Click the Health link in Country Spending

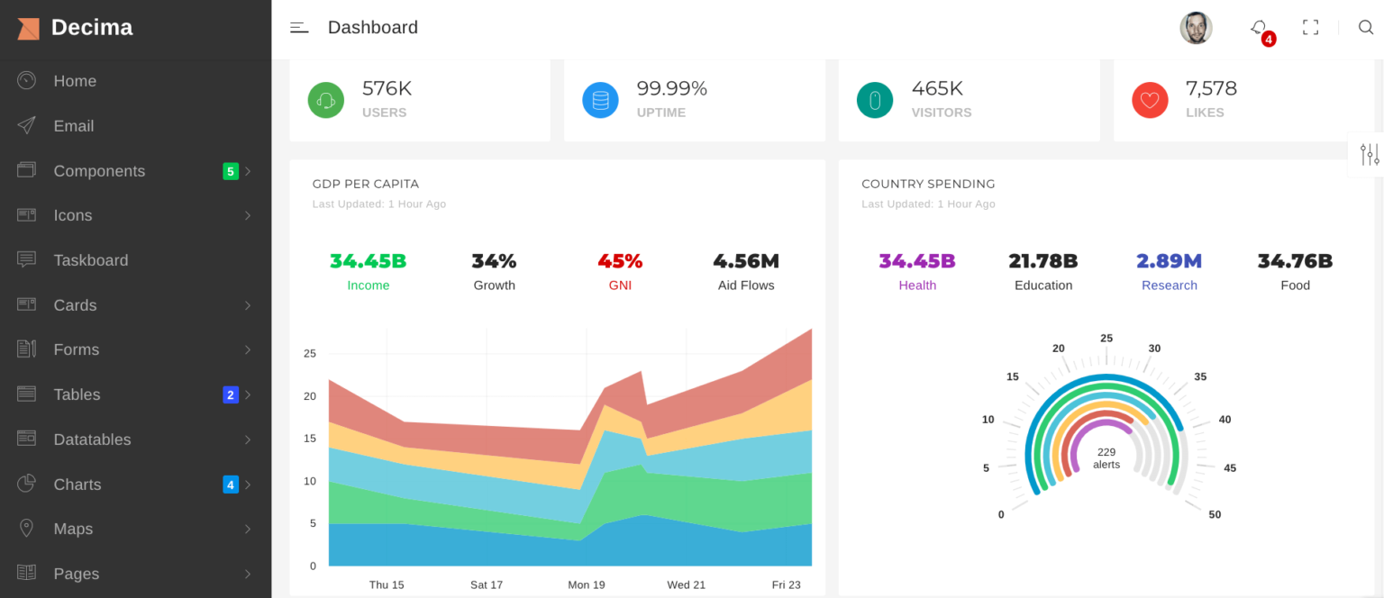917,285
